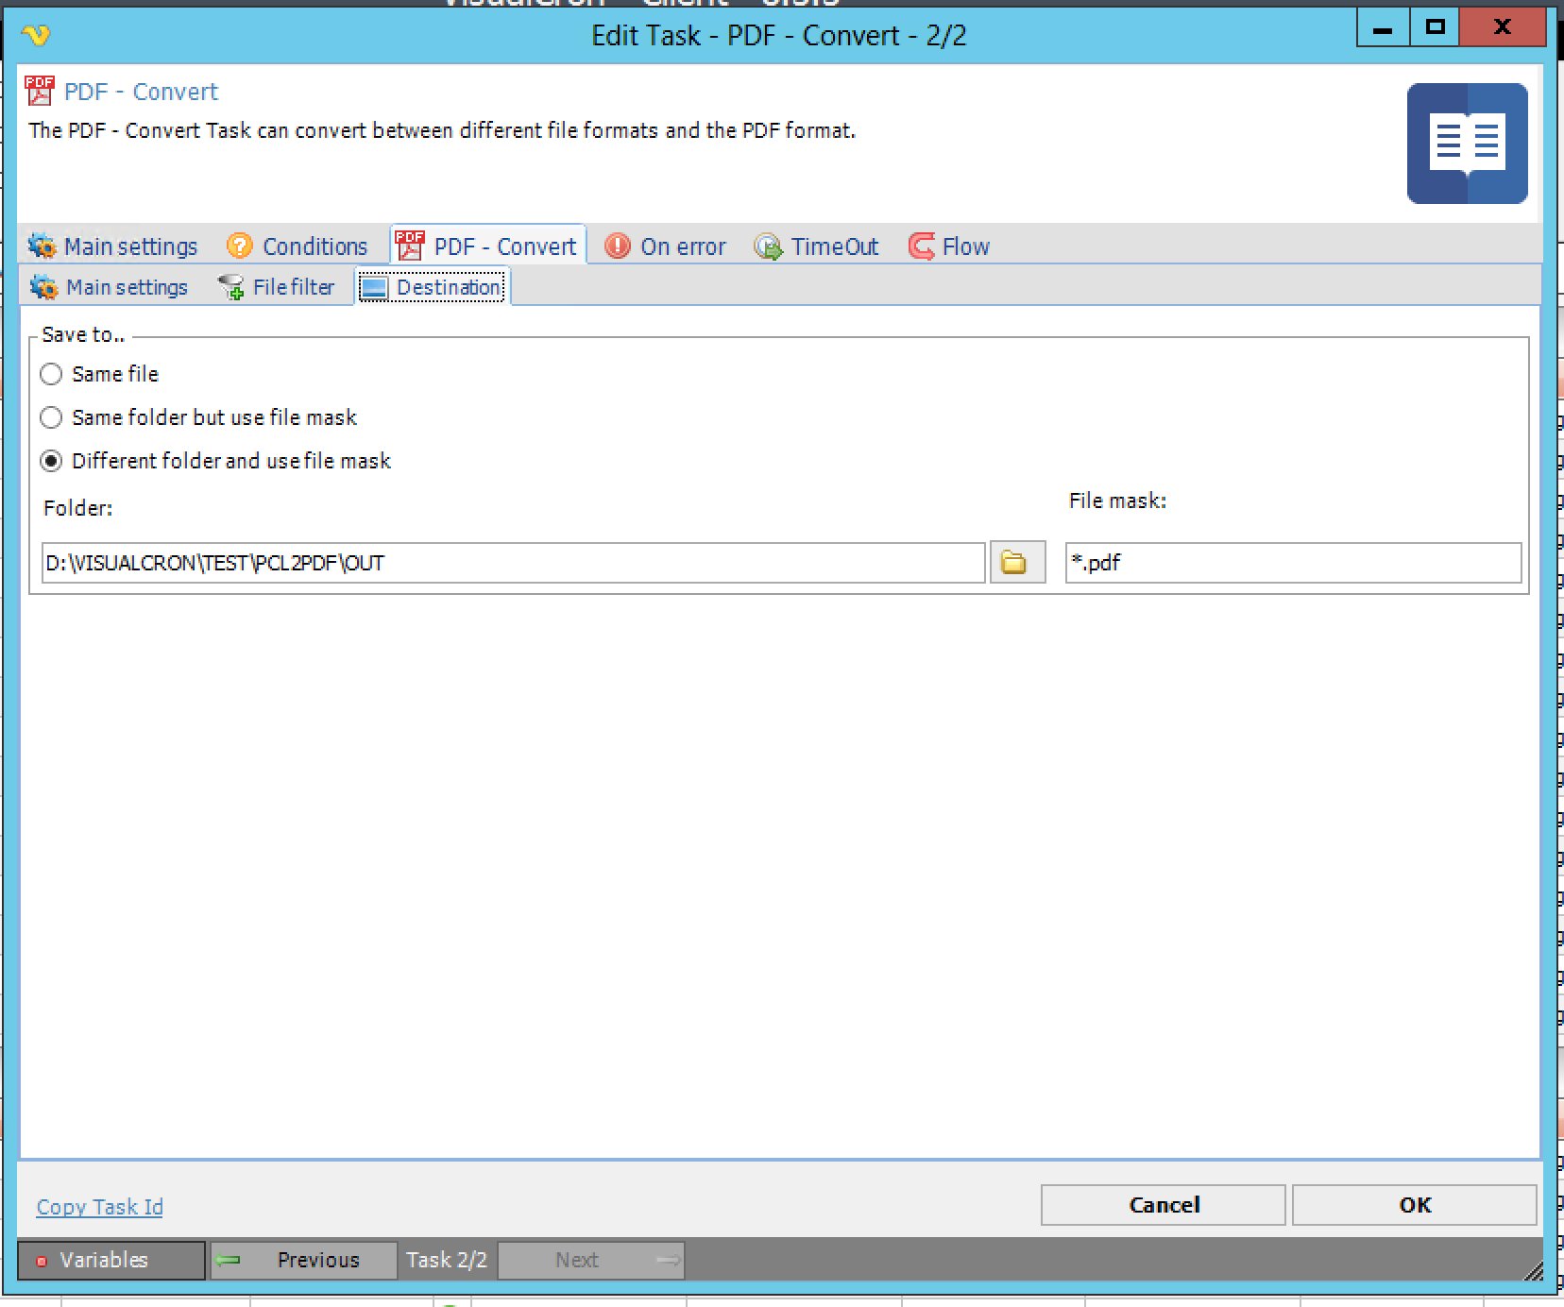The width and height of the screenshot is (1564, 1307).
Task: Select the Same file radio option
Action: pyautogui.click(x=52, y=375)
